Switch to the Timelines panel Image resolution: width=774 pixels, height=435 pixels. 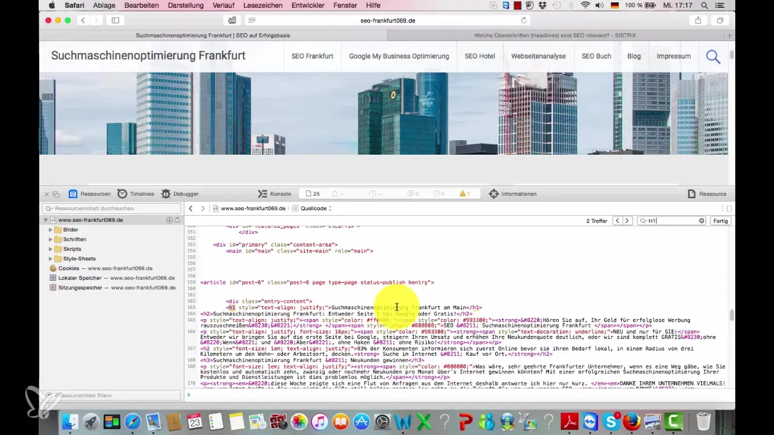(x=135, y=194)
